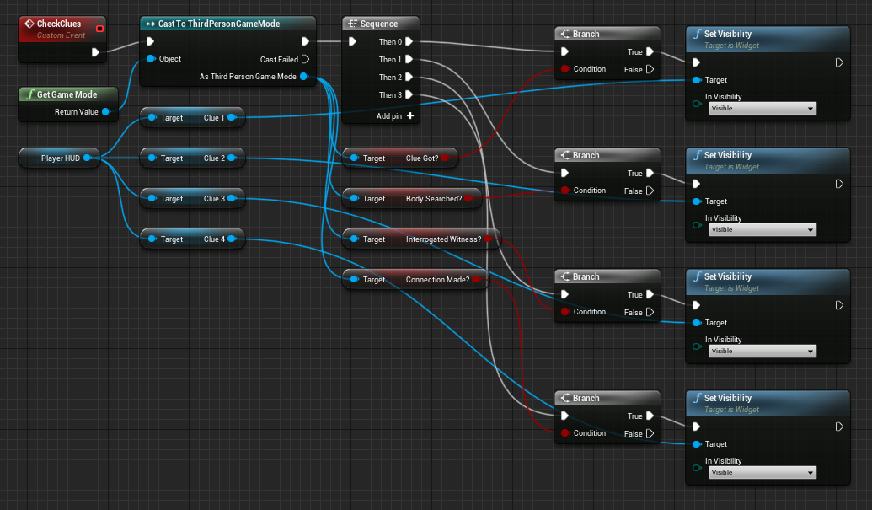
Task: Select the Interrogated Witness? variable node
Action: pos(421,239)
